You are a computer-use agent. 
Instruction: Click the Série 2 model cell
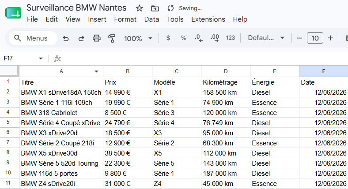(x=177, y=143)
